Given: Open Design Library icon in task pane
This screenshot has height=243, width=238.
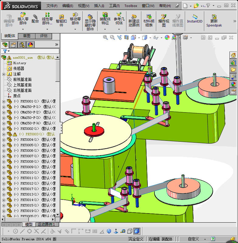Looking at the screenshot, I should pyautogui.click(x=233, y=62).
